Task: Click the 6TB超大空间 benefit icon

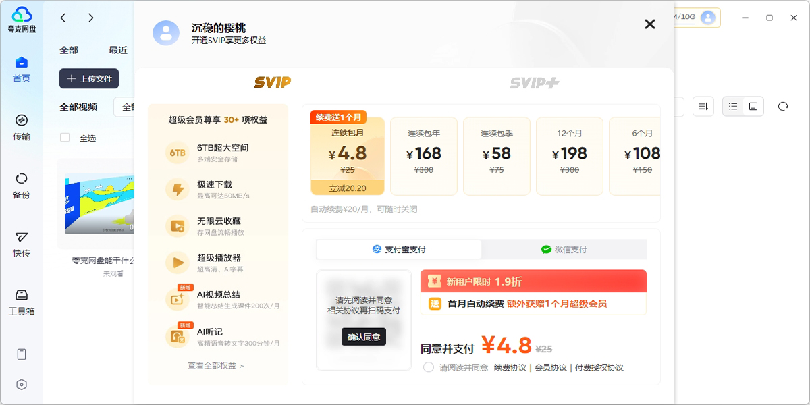Action: point(178,153)
